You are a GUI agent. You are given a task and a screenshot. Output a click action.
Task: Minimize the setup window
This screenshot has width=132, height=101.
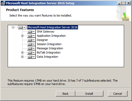(120, 3)
